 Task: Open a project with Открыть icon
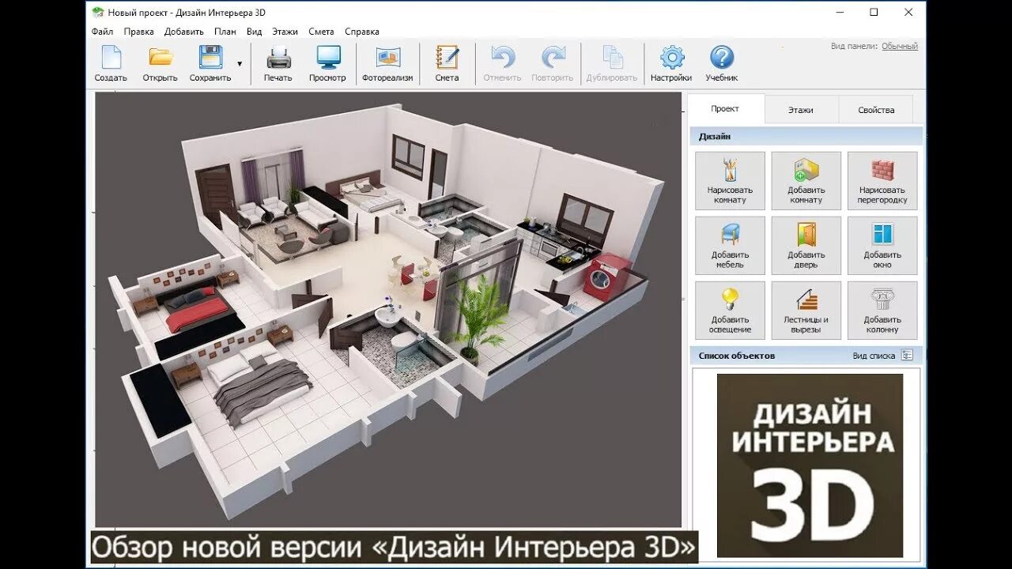(x=160, y=63)
